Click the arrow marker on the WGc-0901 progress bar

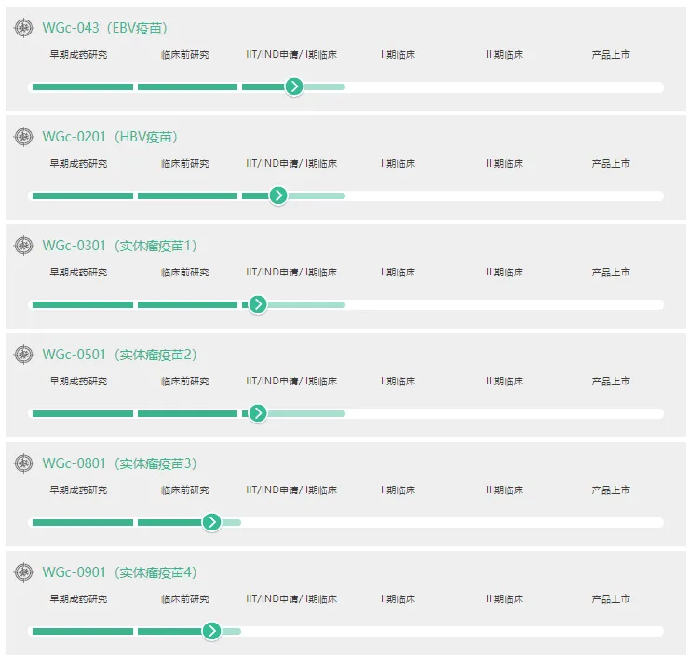point(212,631)
